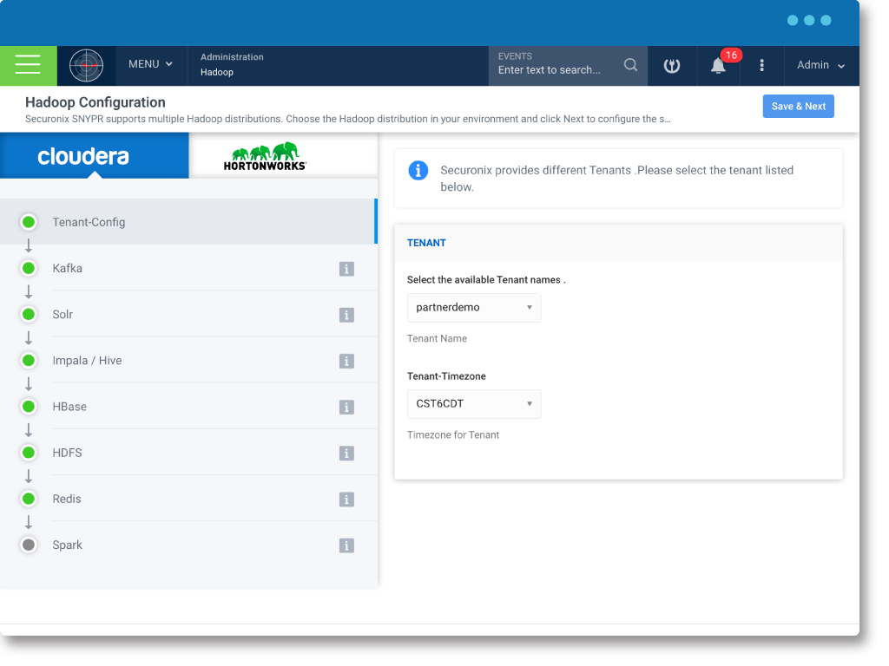Open the Tenant-Timezone dropdown
The image size is (889, 666).
click(x=474, y=404)
